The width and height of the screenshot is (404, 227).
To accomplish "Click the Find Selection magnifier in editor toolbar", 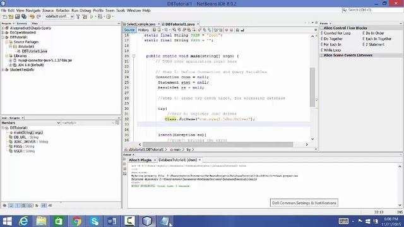I will click(x=174, y=30).
